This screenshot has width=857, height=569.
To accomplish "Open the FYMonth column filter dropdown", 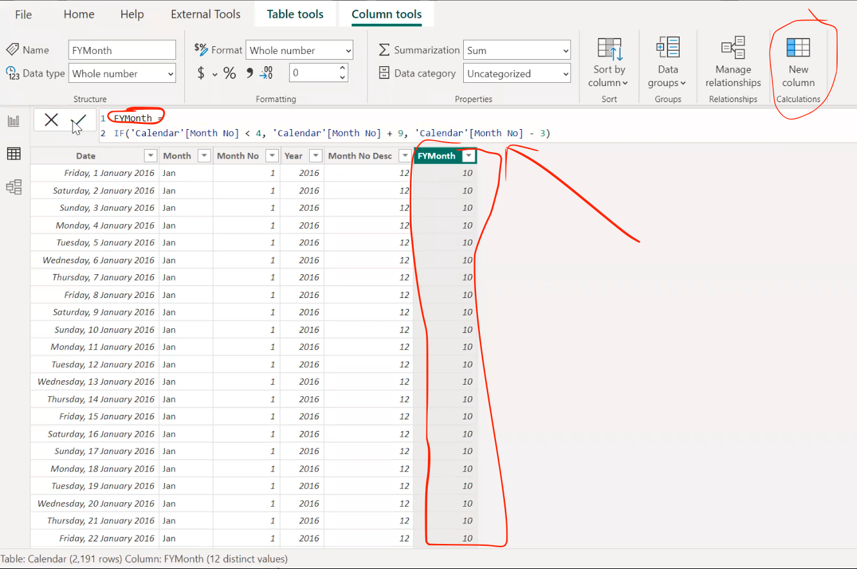I will pos(469,156).
